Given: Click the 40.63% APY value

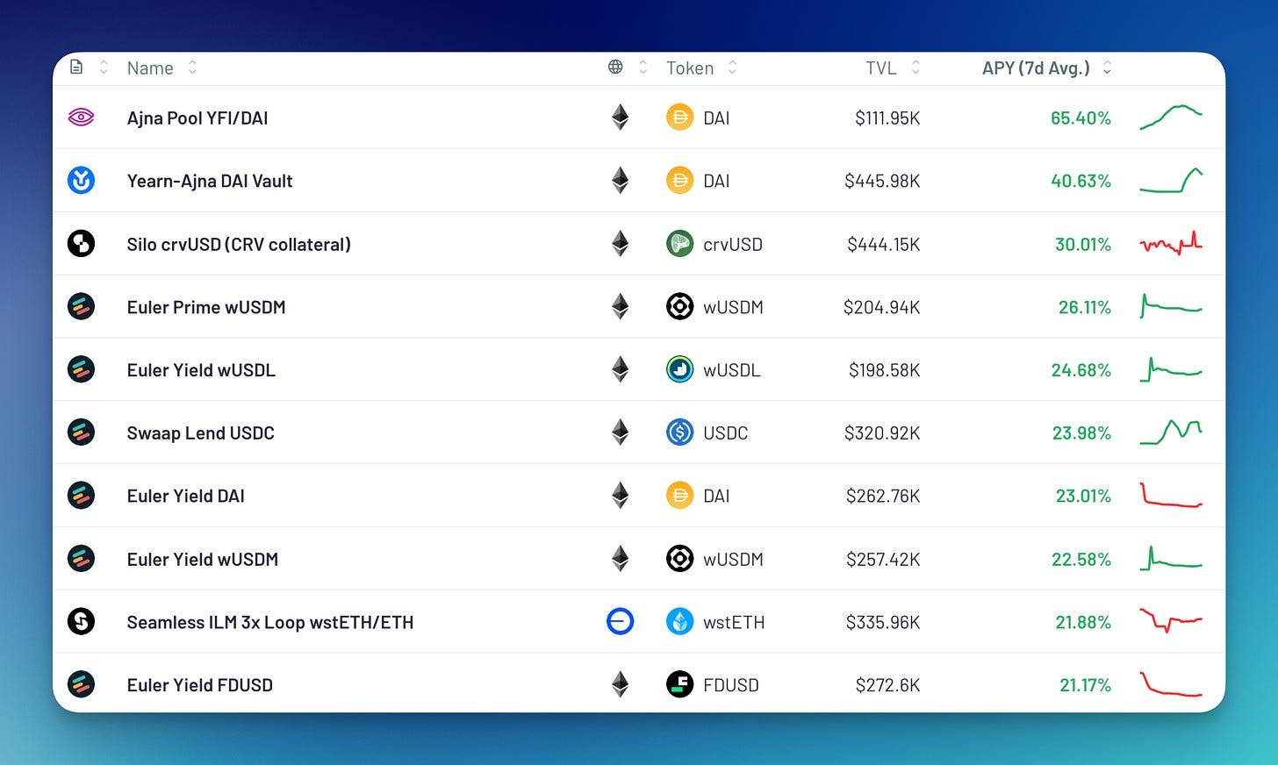Looking at the screenshot, I should coord(1081,181).
